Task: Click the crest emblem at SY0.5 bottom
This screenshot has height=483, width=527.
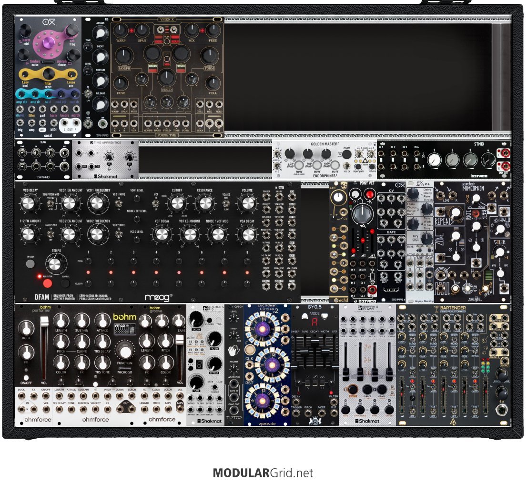Action: tap(314, 420)
